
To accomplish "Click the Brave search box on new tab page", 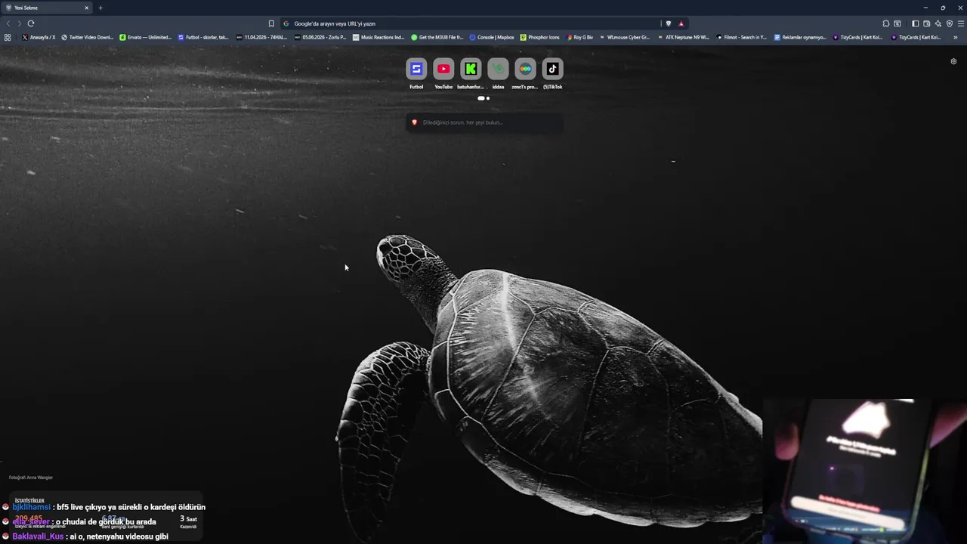I will point(484,122).
